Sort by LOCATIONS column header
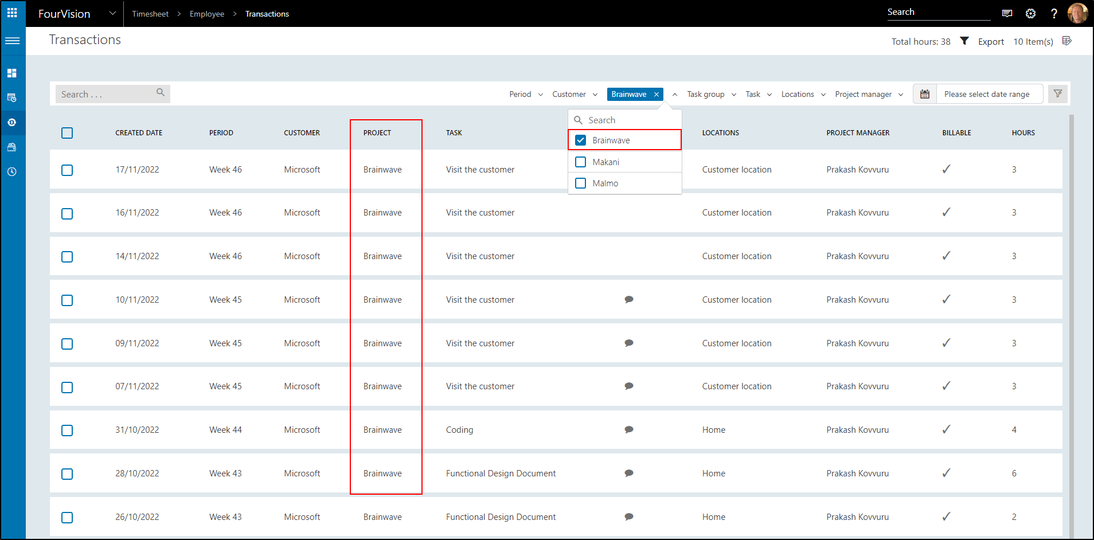Screen dimensions: 1094x540 [721, 133]
